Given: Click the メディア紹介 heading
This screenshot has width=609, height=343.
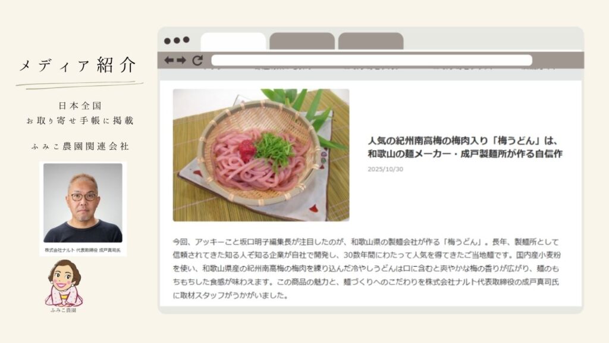Looking at the screenshot, I should [78, 65].
